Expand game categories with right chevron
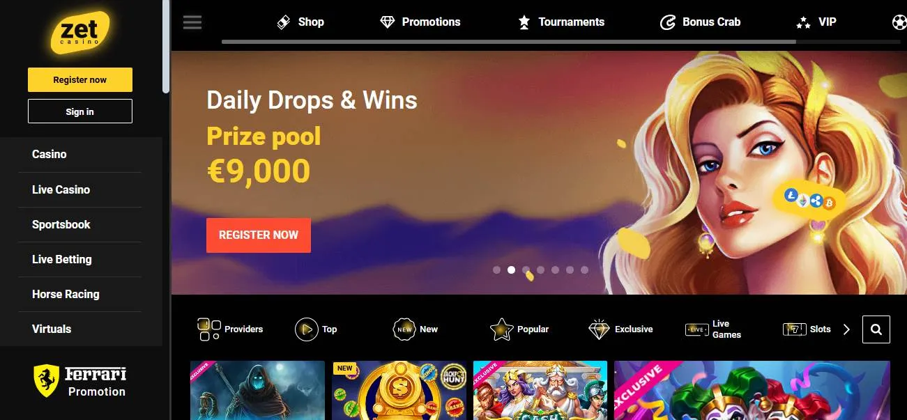 pos(846,329)
